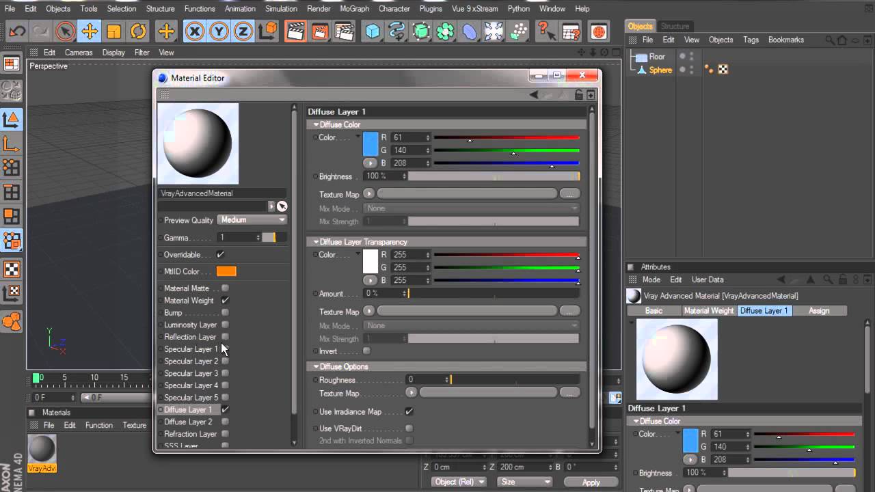Image resolution: width=875 pixels, height=492 pixels.
Task: Click the Diffuse Brightness slider
Action: [x=494, y=176]
